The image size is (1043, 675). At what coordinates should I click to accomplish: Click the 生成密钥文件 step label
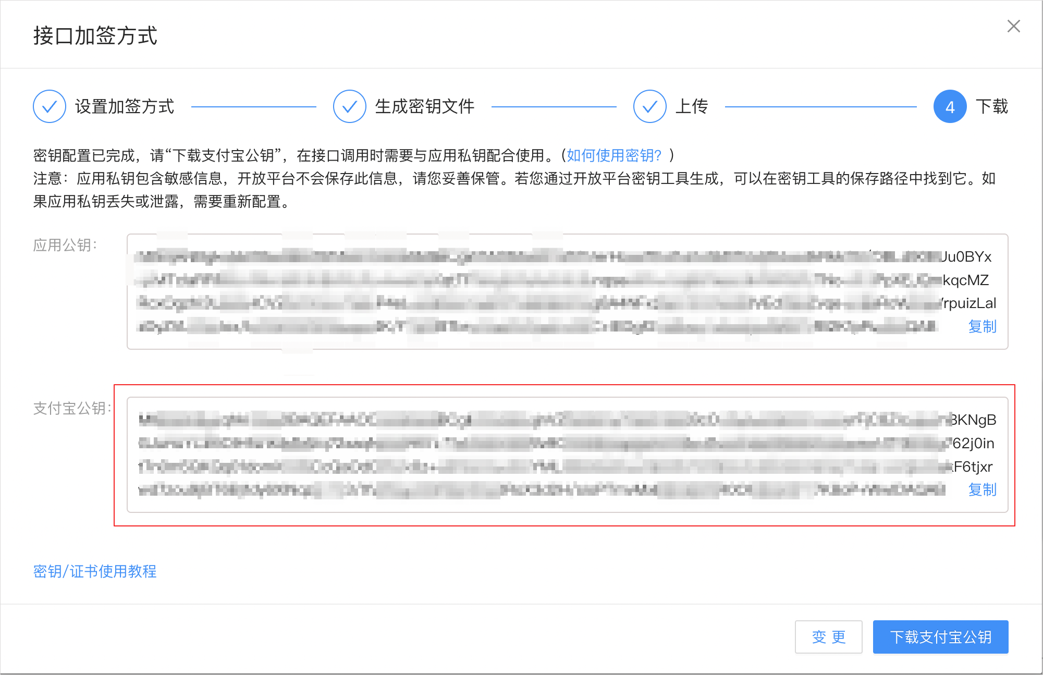pos(425,106)
